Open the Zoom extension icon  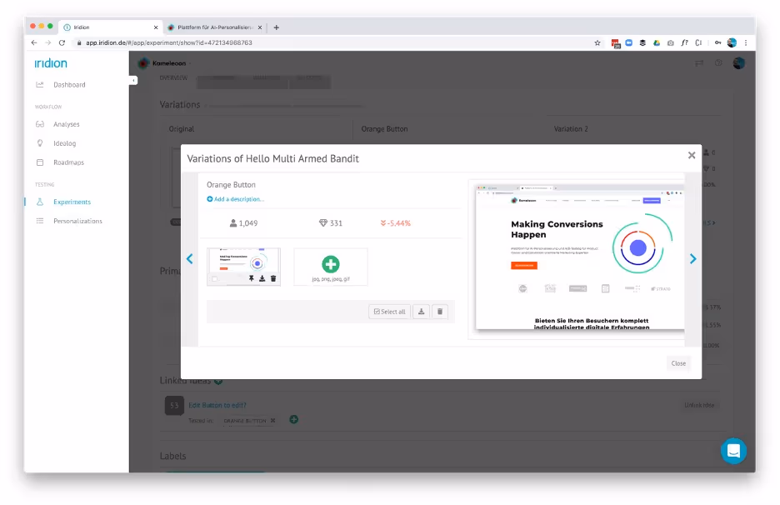click(629, 42)
